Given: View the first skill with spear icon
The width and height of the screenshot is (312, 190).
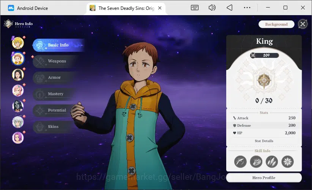Looking at the screenshot, I should pyautogui.click(x=240, y=162).
